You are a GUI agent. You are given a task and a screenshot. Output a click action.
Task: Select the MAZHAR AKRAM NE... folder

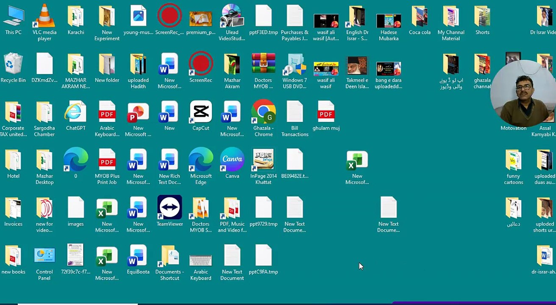[x=76, y=71]
